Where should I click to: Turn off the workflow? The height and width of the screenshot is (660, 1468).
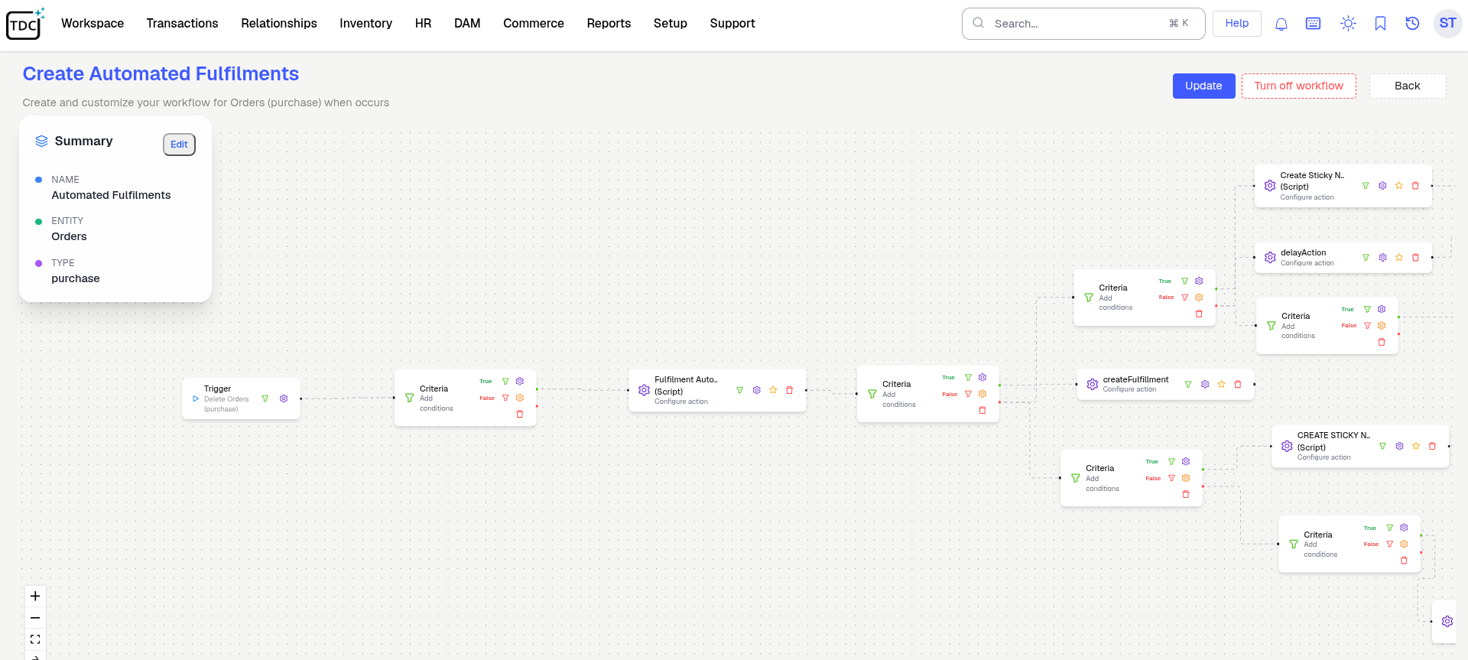tap(1298, 86)
